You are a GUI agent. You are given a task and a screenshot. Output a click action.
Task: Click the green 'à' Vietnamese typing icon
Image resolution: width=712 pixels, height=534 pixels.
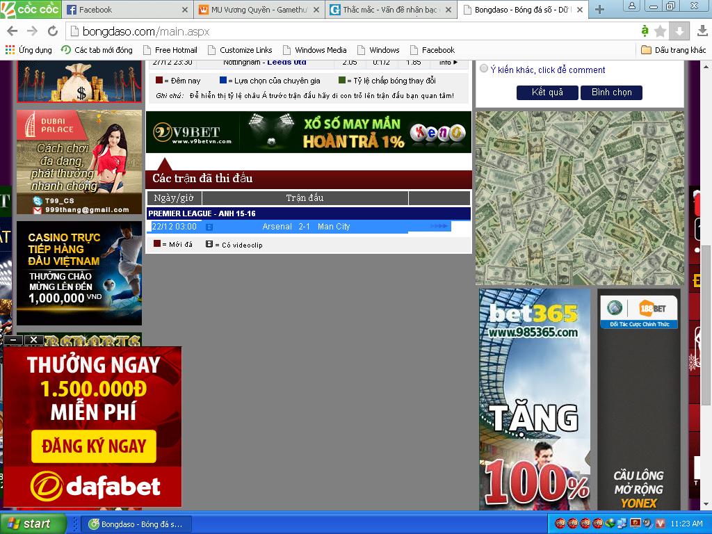(x=645, y=31)
